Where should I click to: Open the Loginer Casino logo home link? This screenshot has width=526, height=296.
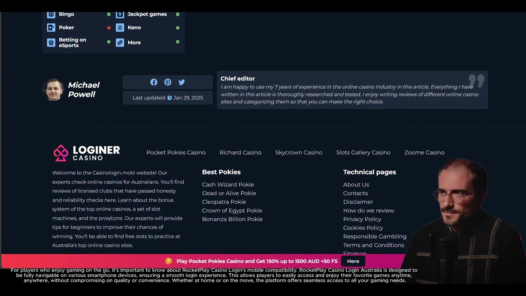[86, 153]
